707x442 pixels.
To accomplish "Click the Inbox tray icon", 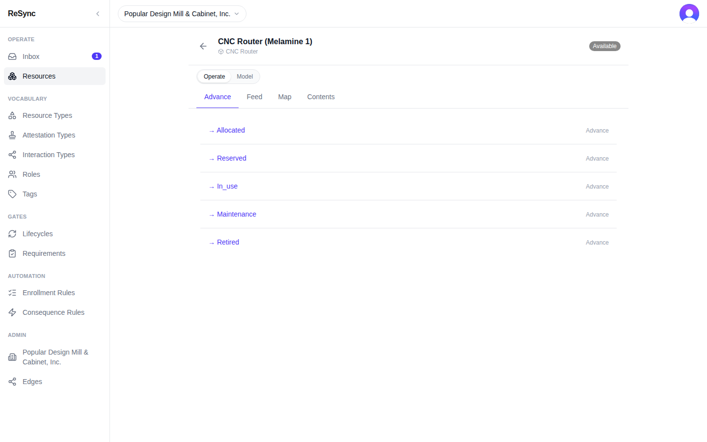I will [x=12, y=56].
